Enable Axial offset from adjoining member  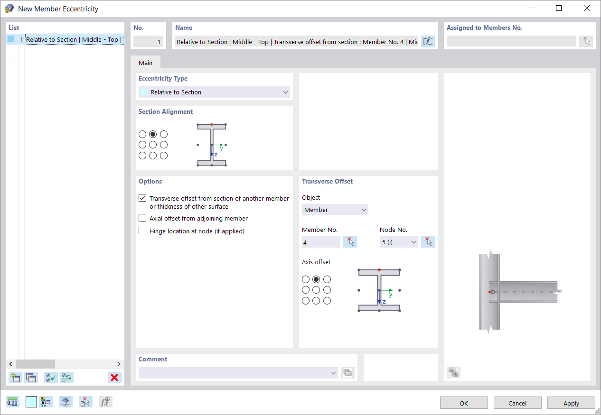[x=142, y=218]
